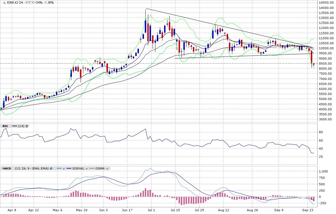336x214 pixels.
Task: Pick the teal MACD line color swatch
Action: (59, 169)
